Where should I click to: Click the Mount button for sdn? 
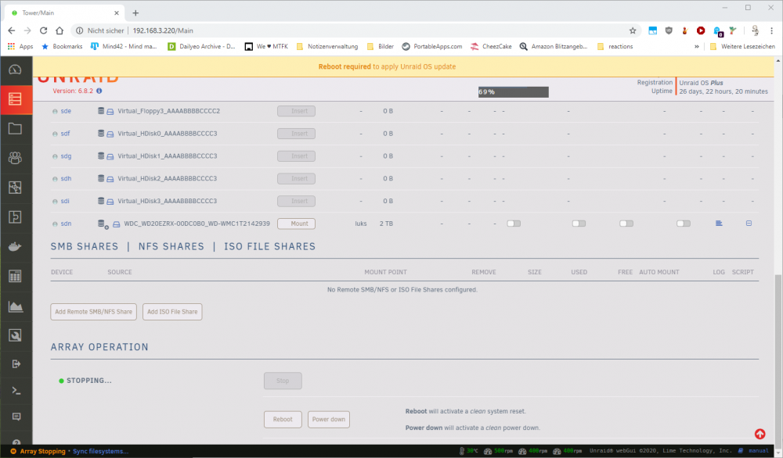click(296, 224)
